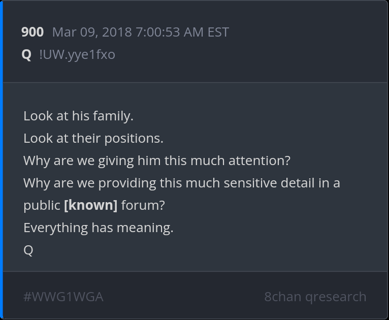Click the word "attention?" in the post

click(259, 161)
